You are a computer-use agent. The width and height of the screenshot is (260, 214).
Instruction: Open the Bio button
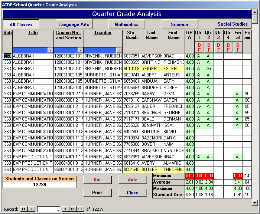97,180
